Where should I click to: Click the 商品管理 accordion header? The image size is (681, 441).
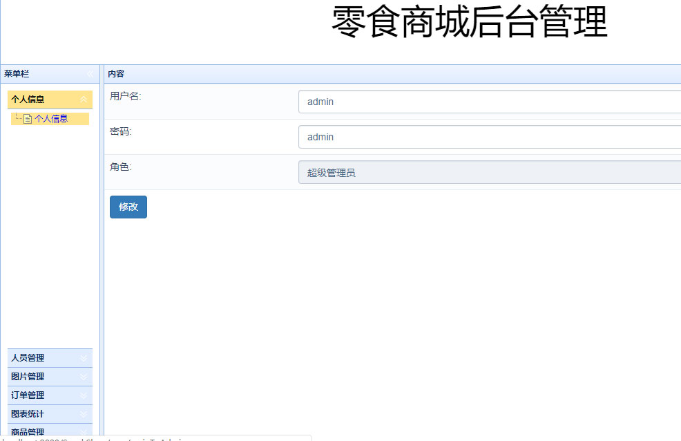click(x=50, y=430)
